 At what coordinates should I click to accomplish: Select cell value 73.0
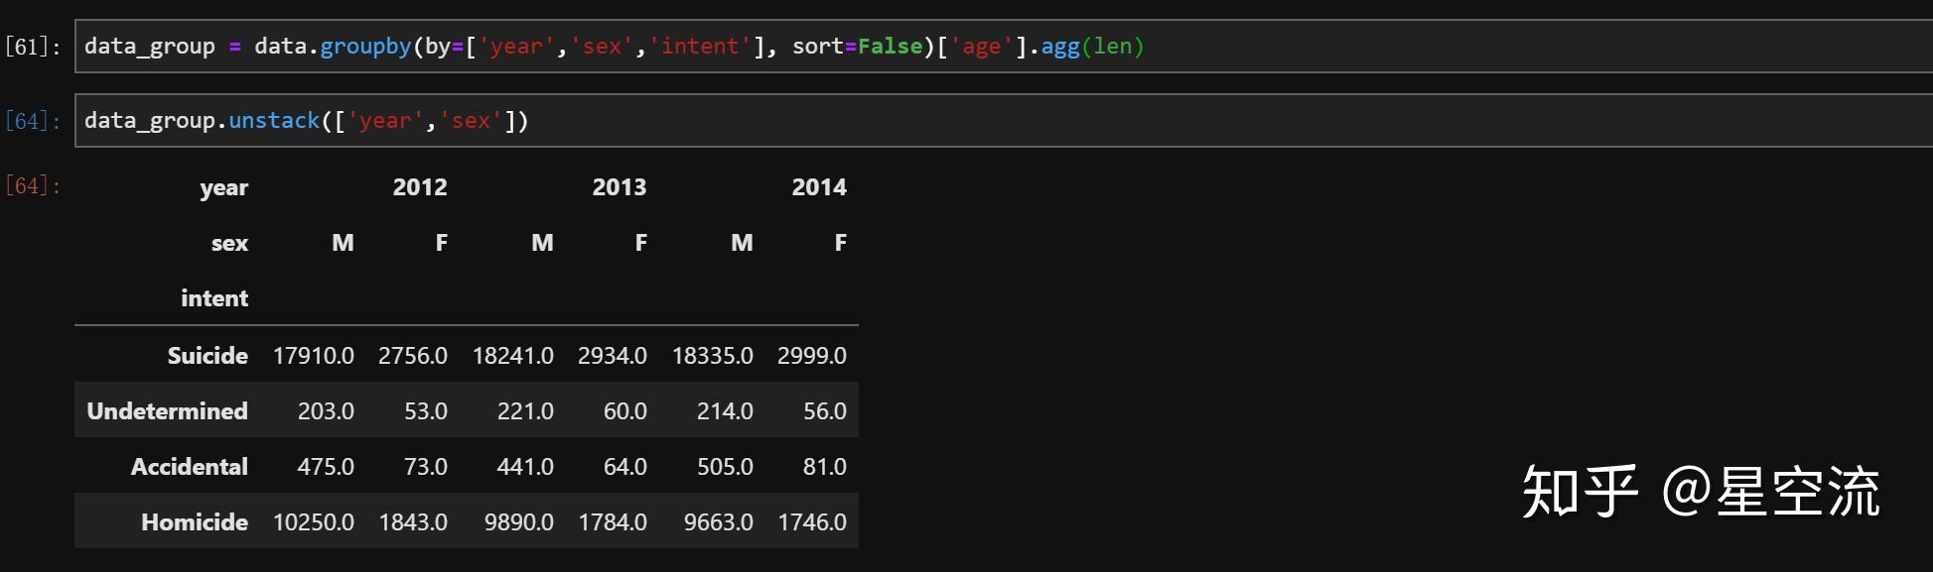pyautogui.click(x=426, y=467)
